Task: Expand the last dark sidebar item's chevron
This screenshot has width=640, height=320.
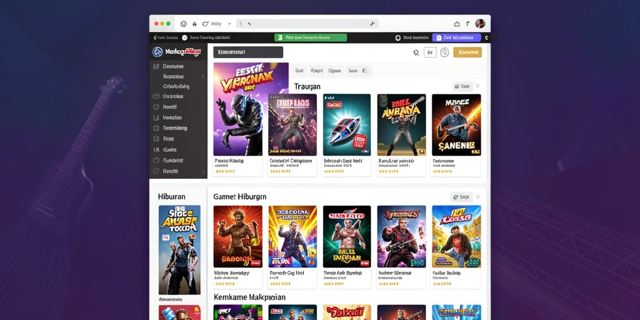Action: [x=203, y=171]
